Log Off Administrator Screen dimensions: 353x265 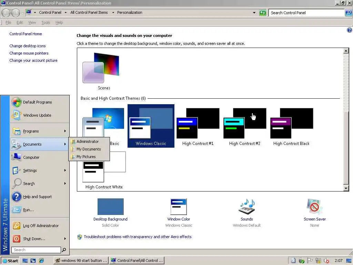(39, 226)
